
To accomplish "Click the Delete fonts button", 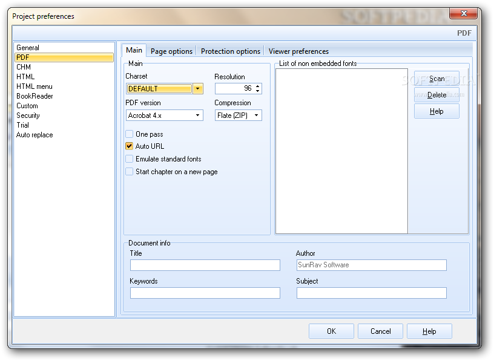I will point(436,95).
